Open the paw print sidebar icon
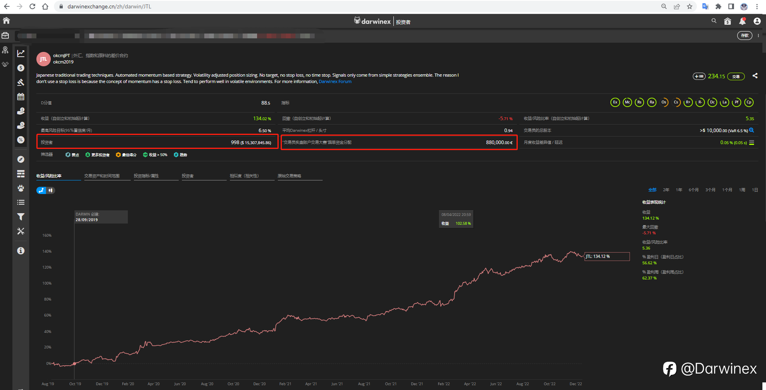This screenshot has width=766, height=390. pos(21,188)
